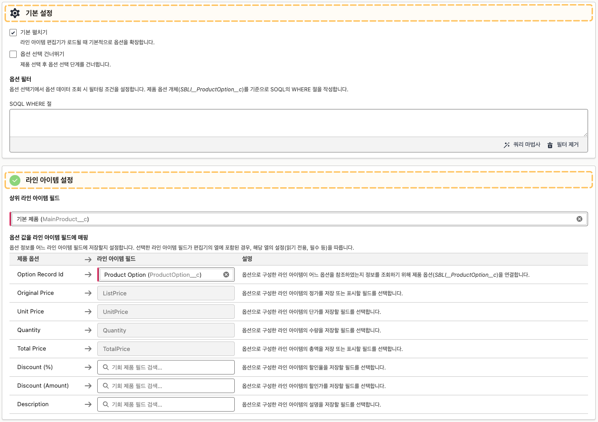Click the green checkmark icon beside 라인 아이템 설정
The image size is (598, 422).
15,180
